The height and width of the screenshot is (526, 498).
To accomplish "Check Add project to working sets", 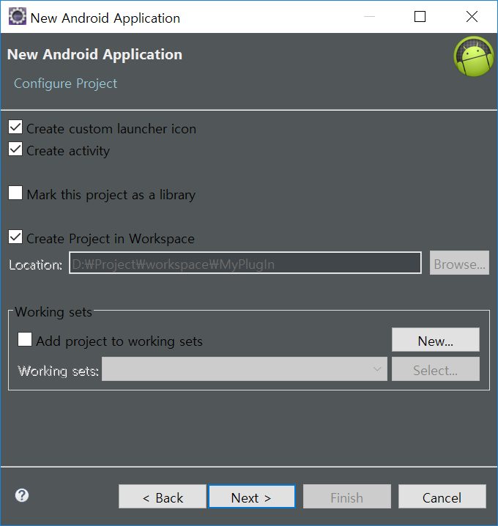I will (x=25, y=339).
